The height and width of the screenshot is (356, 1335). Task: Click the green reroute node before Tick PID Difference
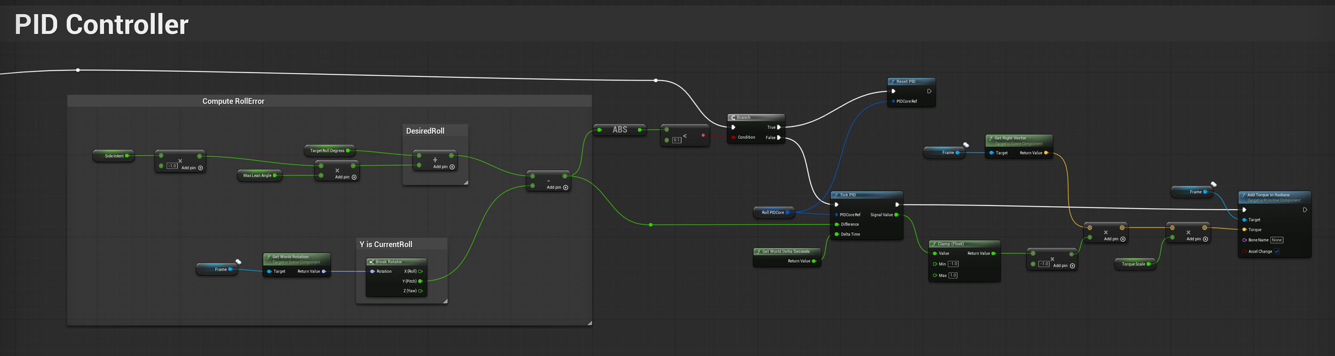point(650,225)
